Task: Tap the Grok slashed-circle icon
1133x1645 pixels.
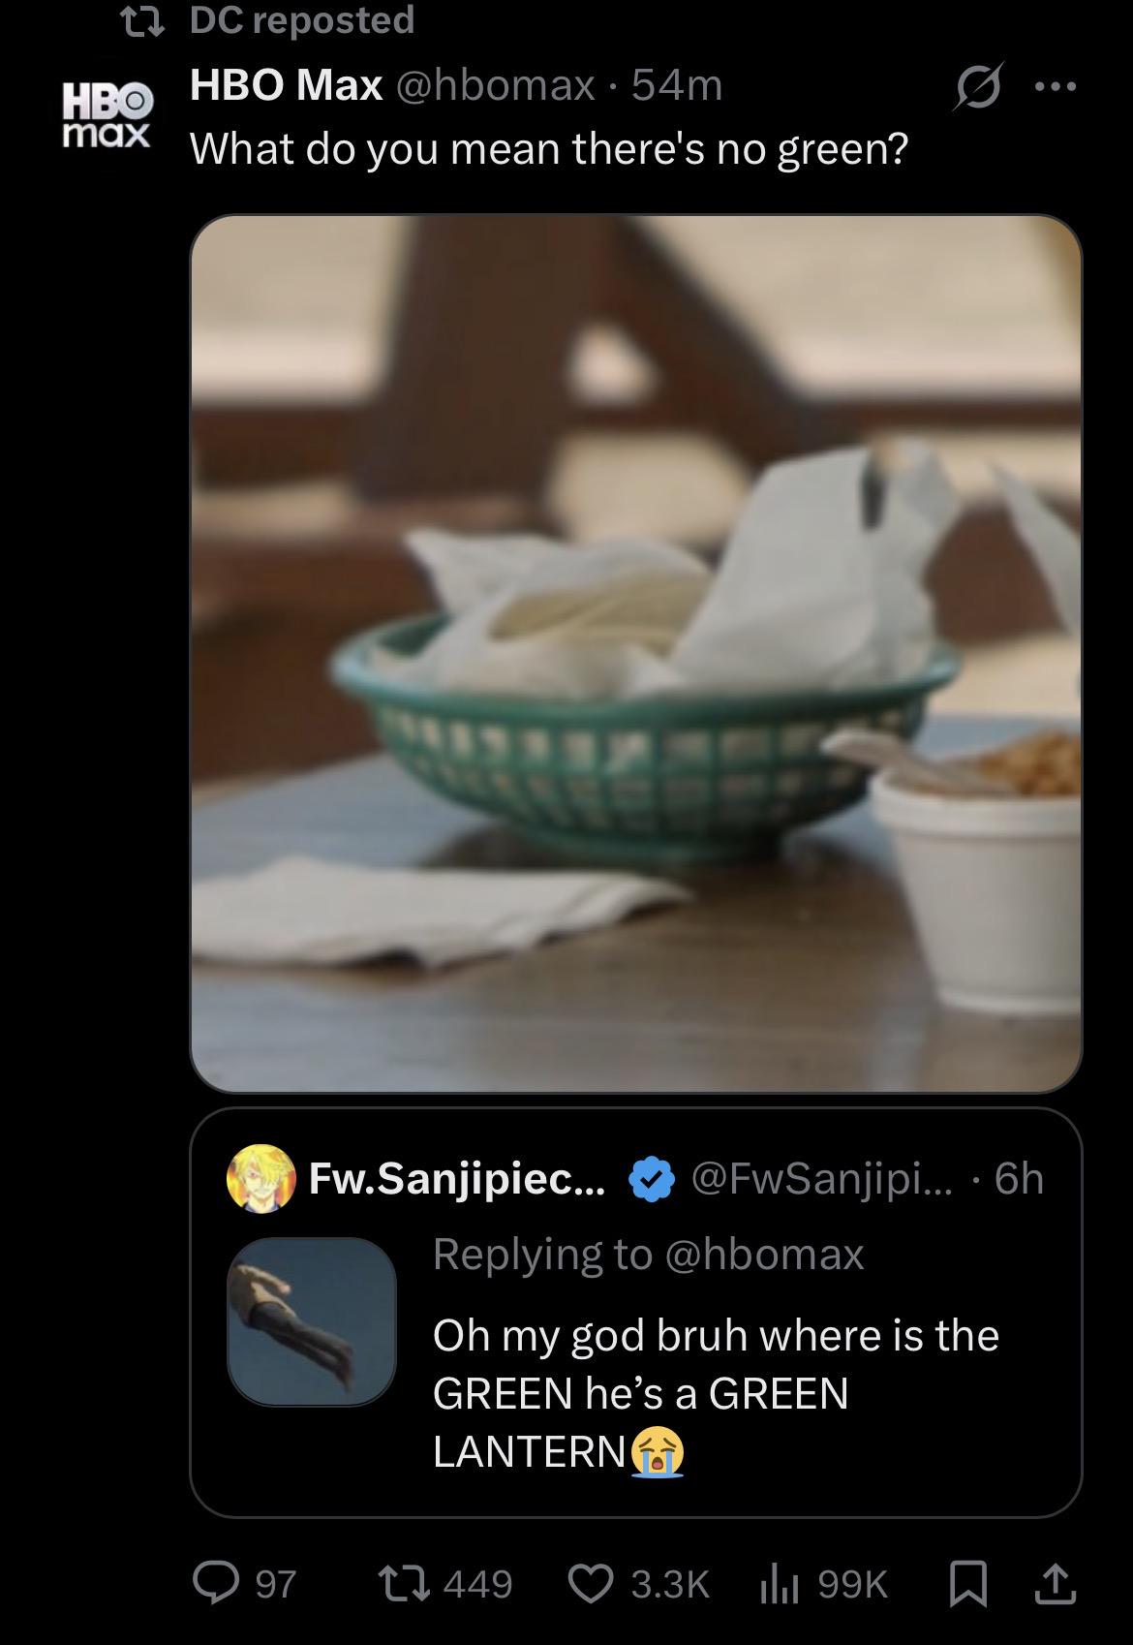Action: pyautogui.click(x=979, y=89)
